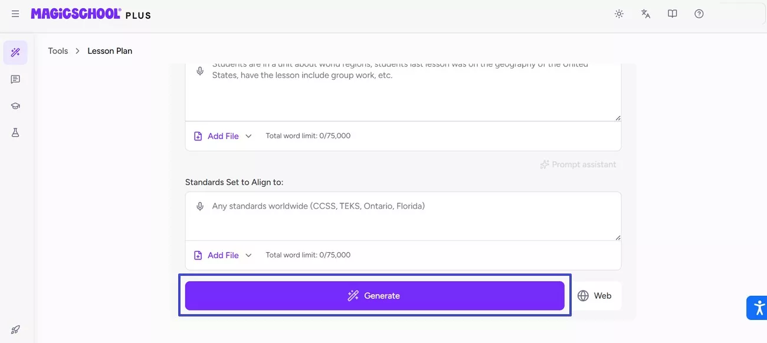Open the hamburger menu

pos(15,14)
